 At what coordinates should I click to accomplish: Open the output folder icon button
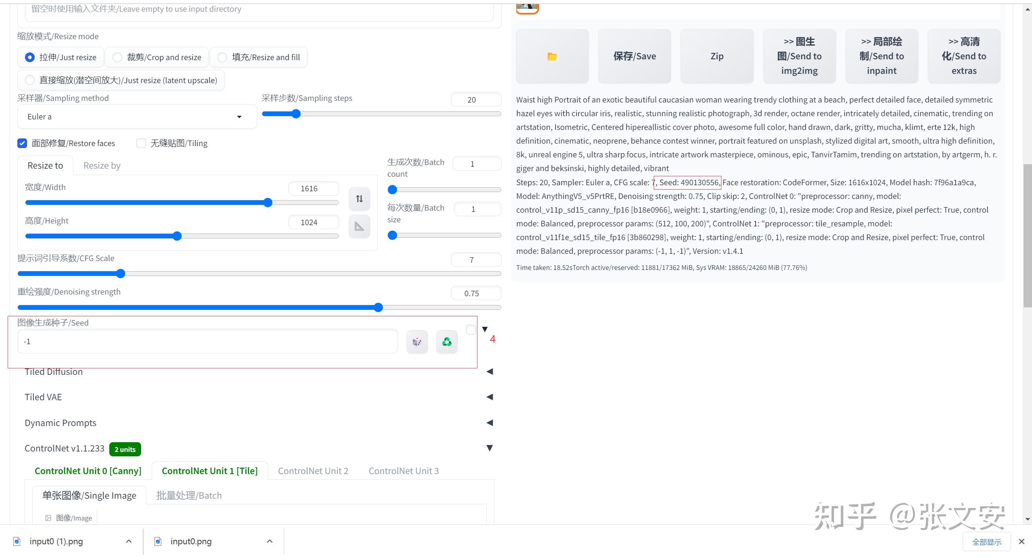(552, 56)
